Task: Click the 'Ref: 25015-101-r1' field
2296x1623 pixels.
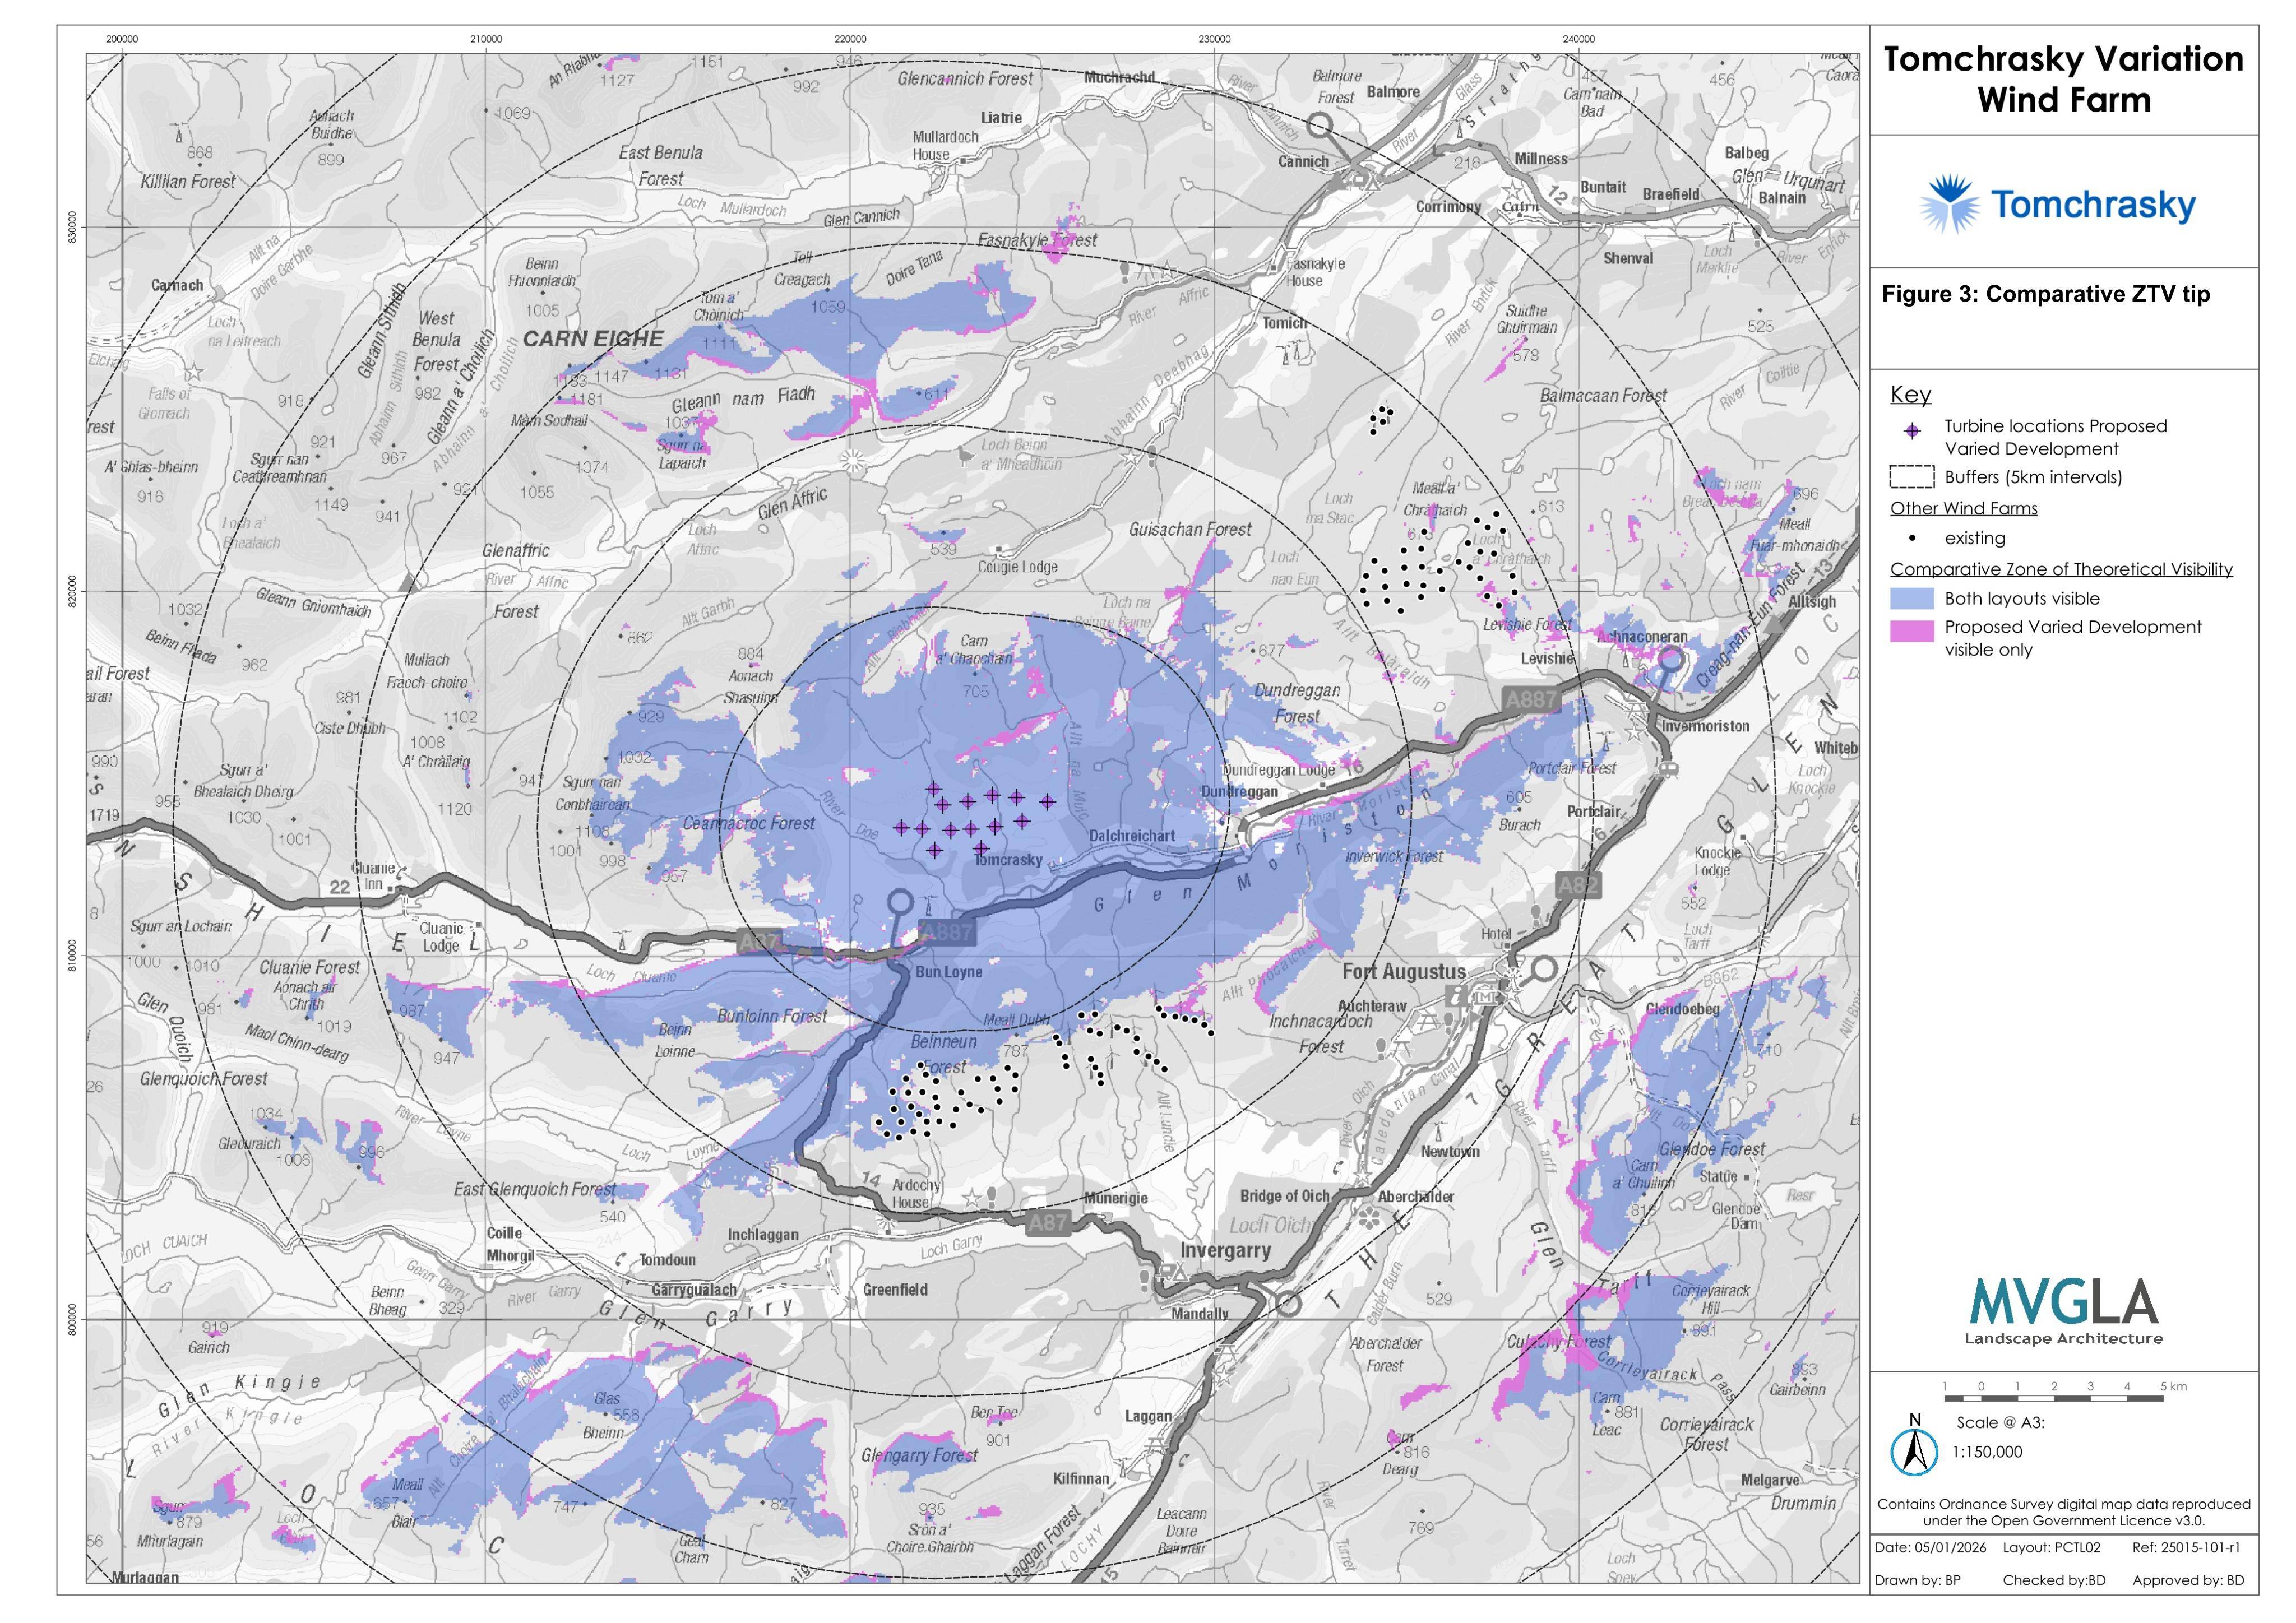Action: (x=2186, y=1547)
